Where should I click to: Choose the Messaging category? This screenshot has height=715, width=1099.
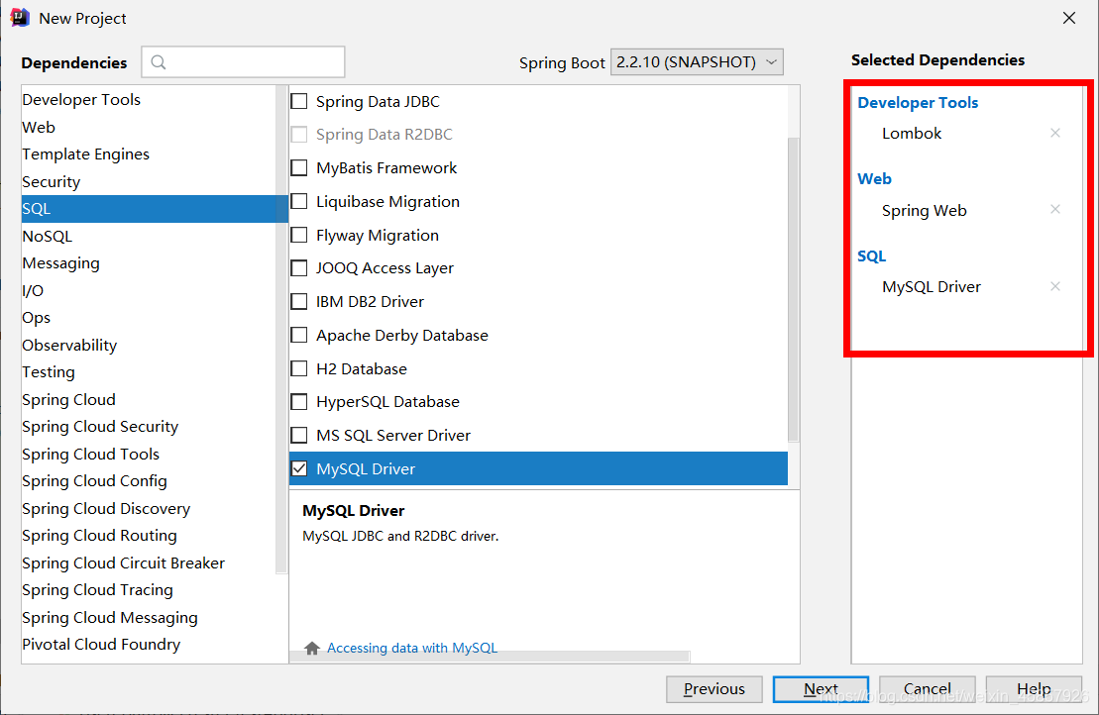[61, 263]
